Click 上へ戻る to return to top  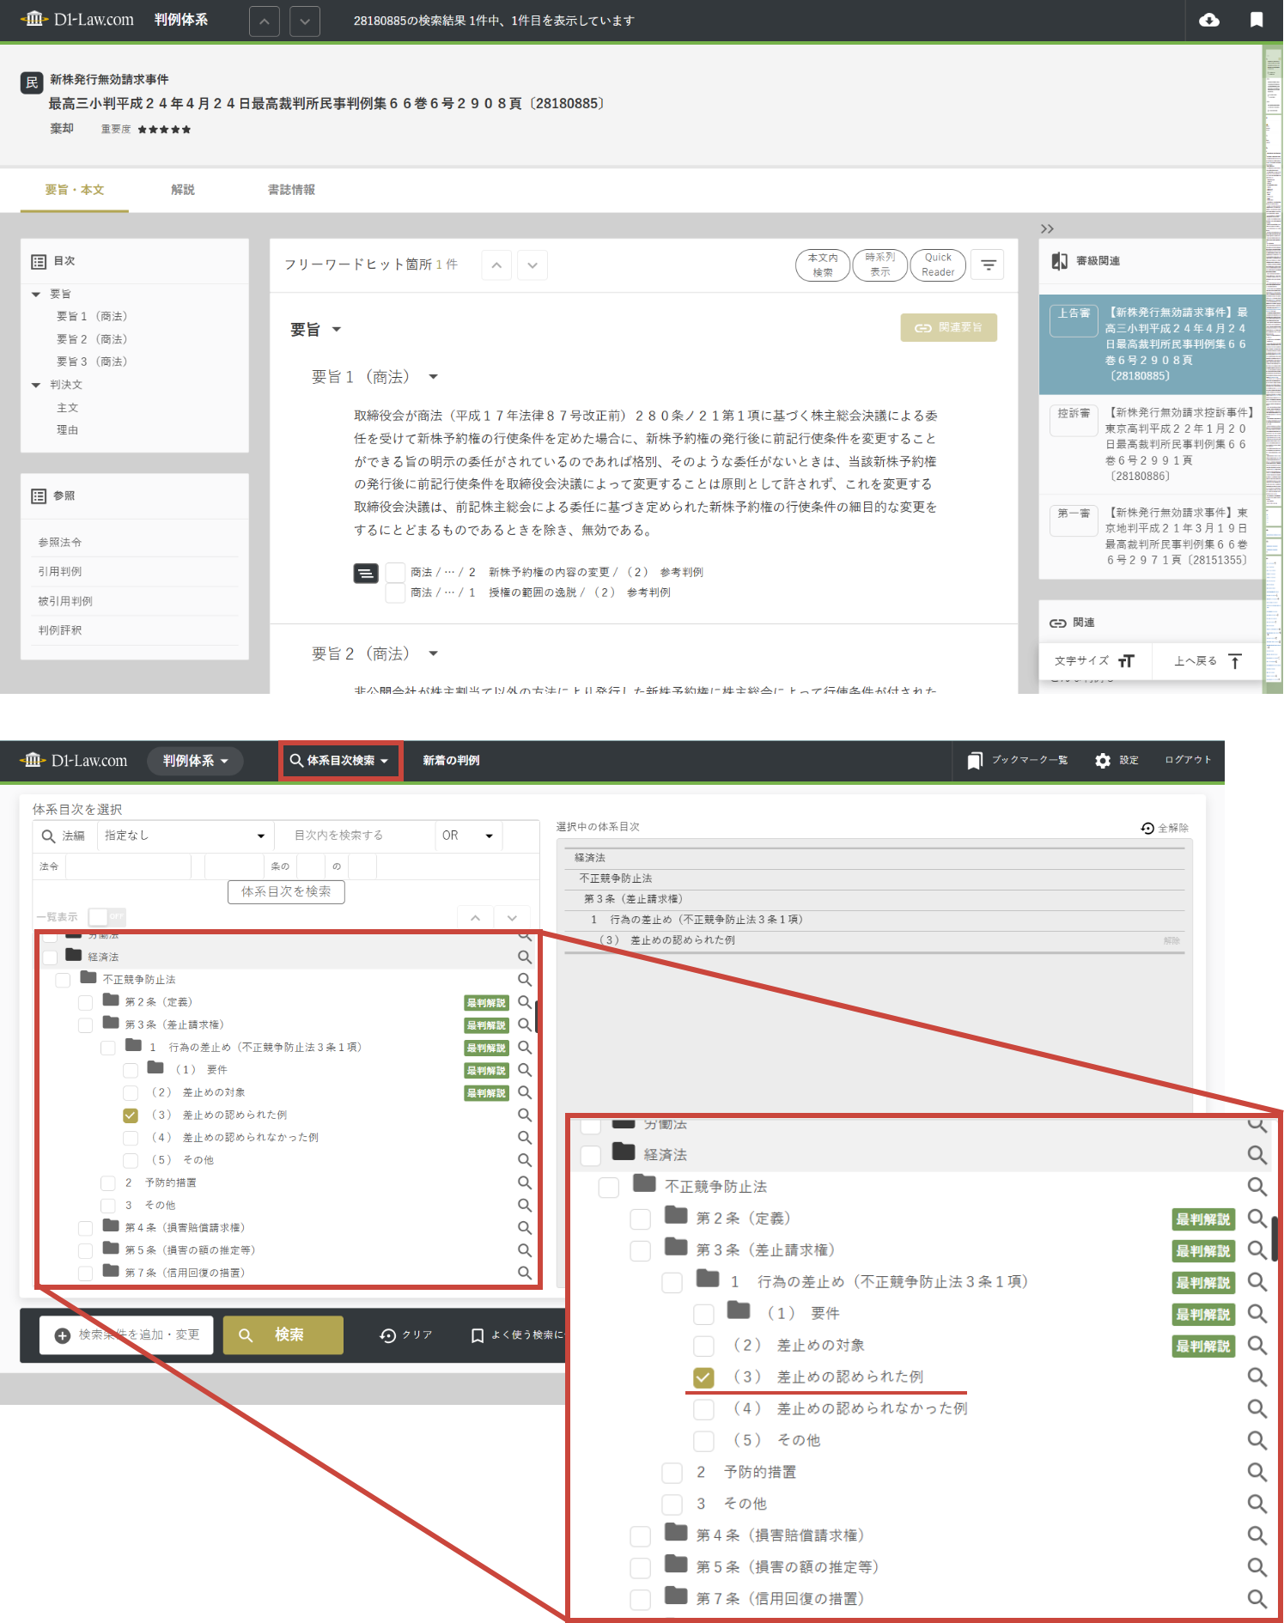point(1208,660)
